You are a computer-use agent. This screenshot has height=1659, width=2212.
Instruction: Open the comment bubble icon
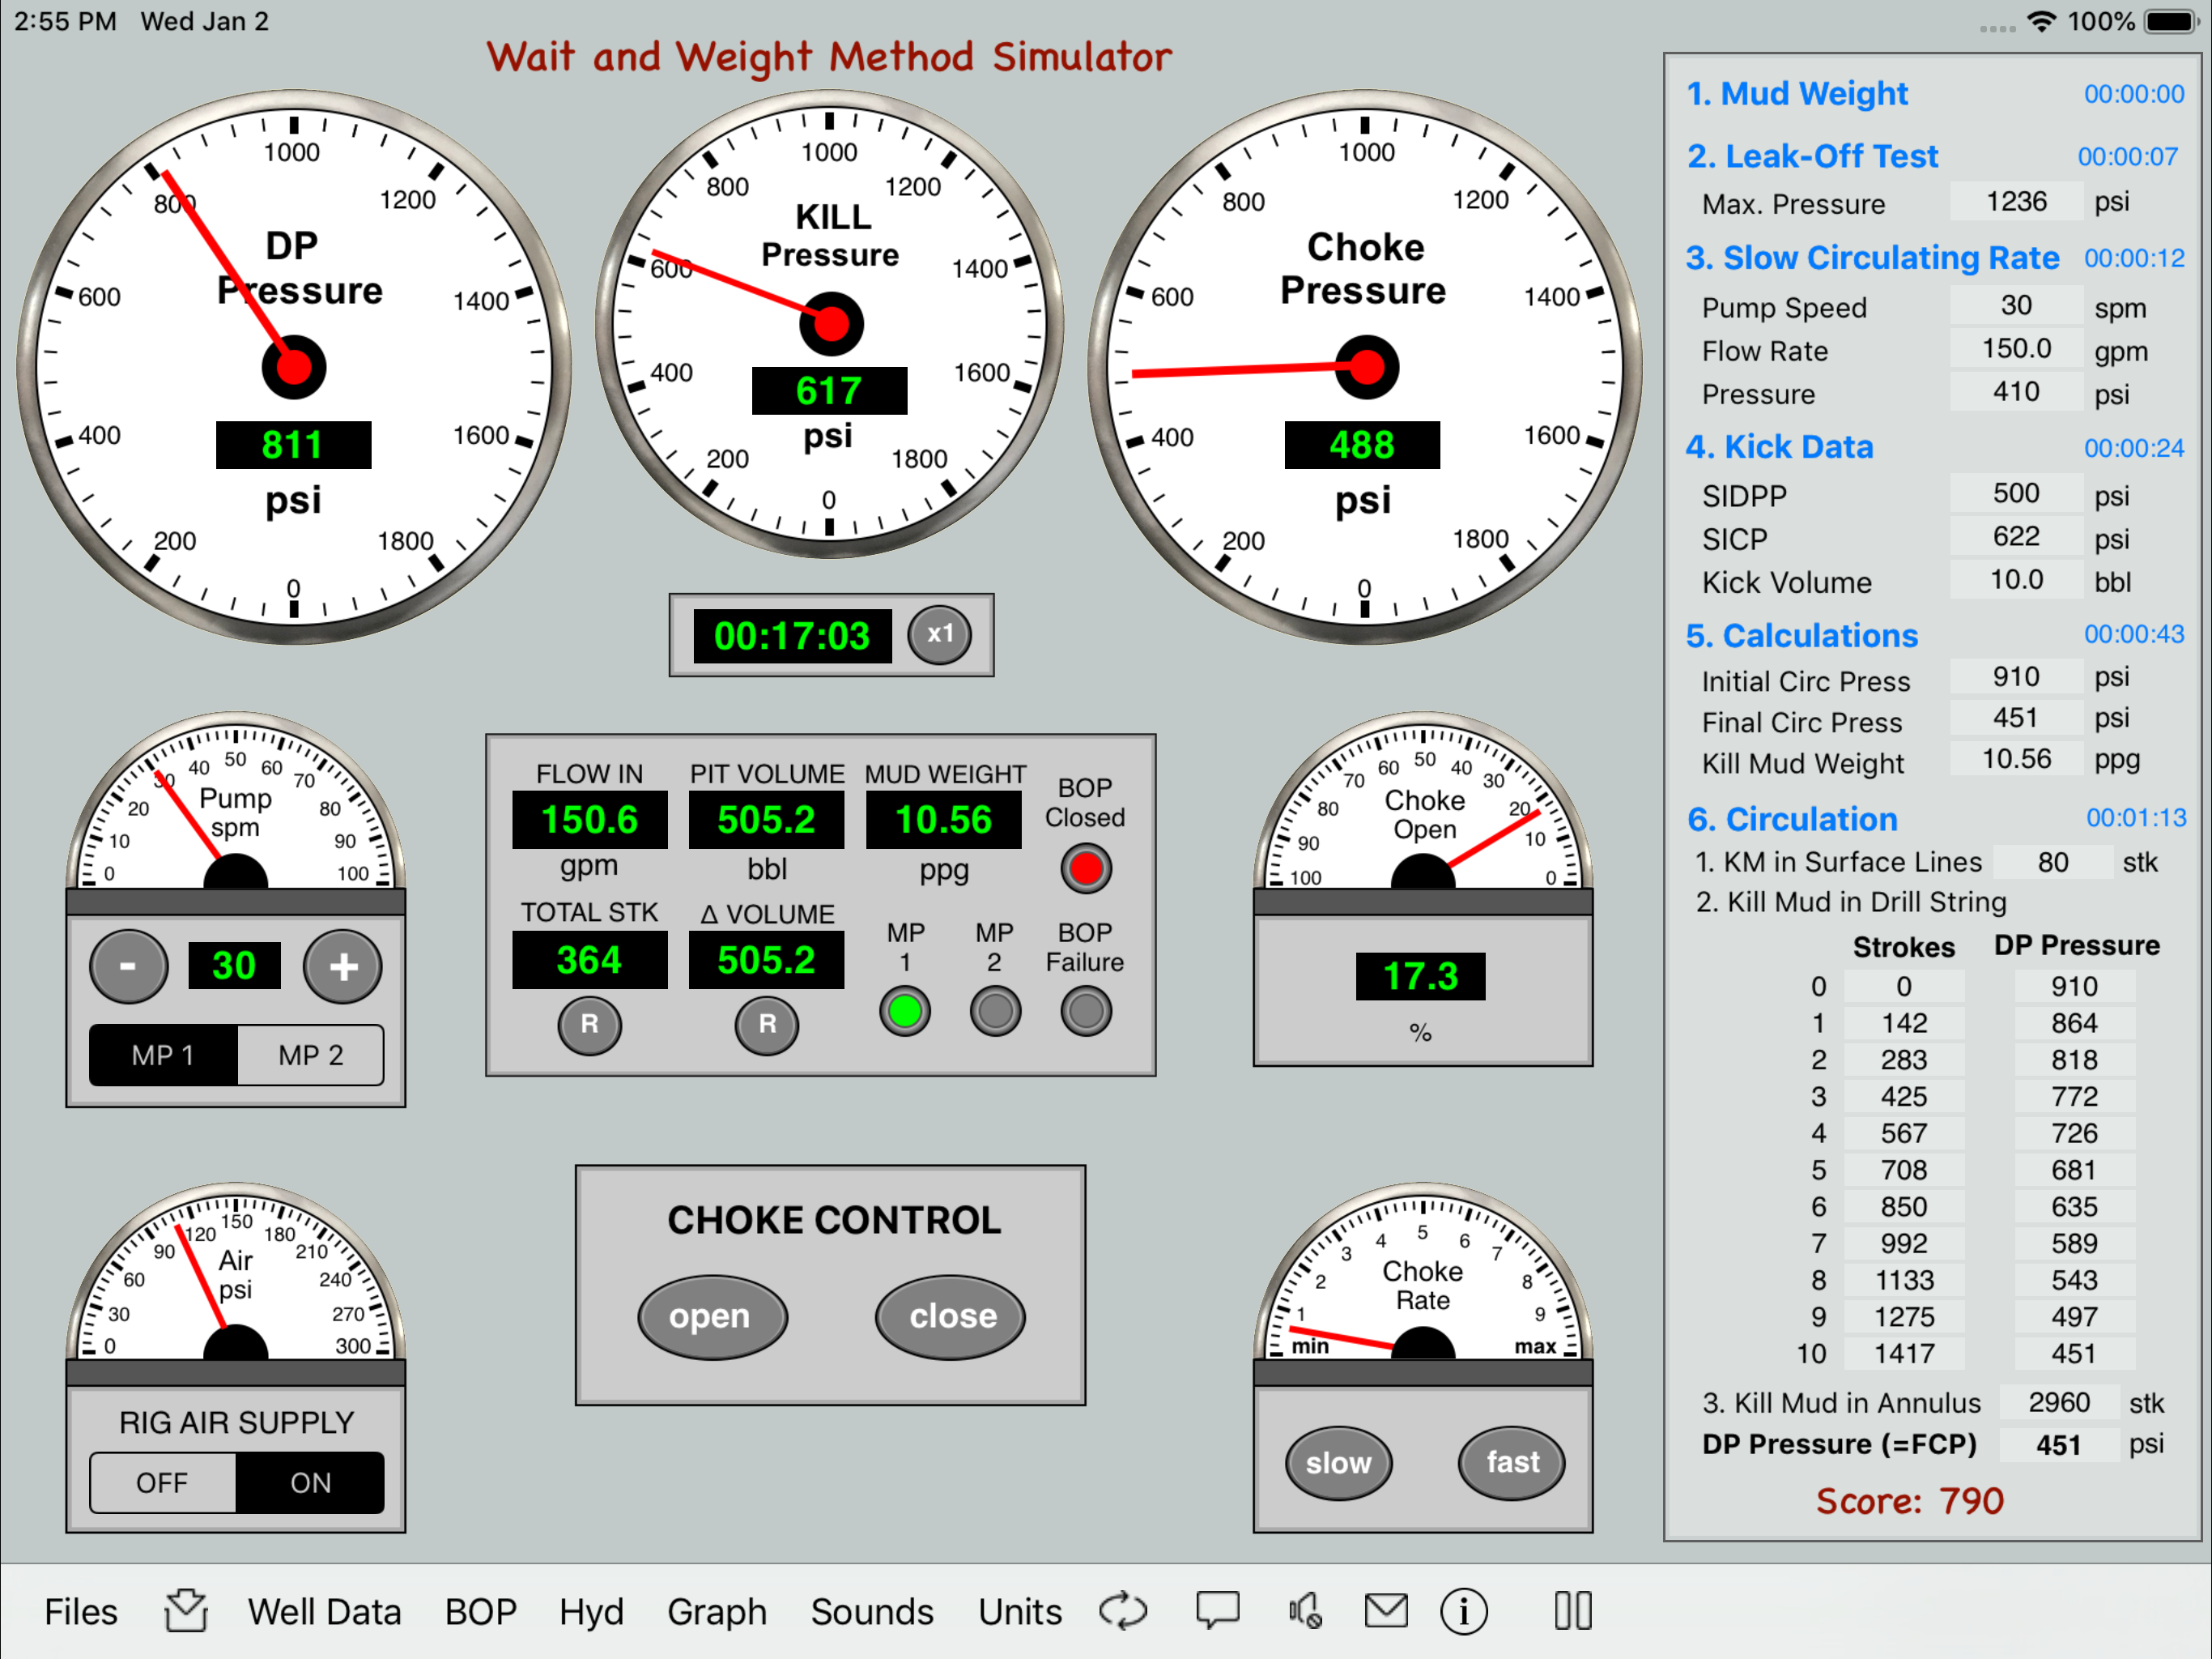[1218, 1611]
